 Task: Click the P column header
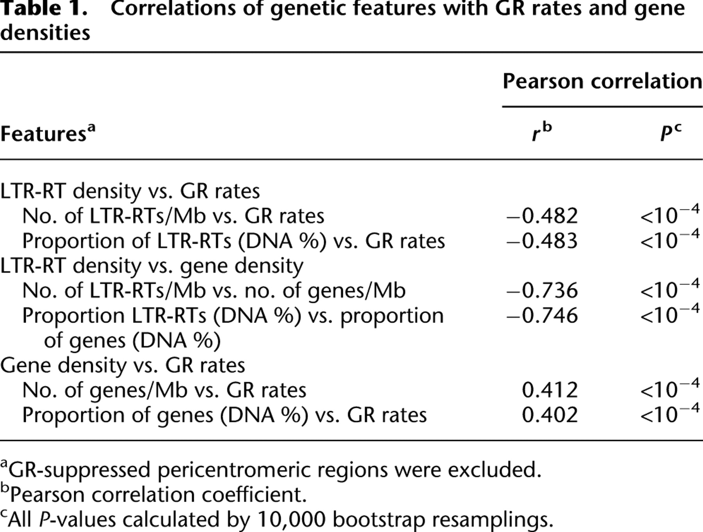tap(671, 133)
